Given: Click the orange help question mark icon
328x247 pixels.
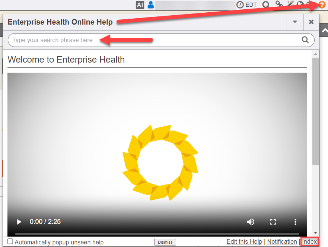Looking at the screenshot, I should (322, 5).
